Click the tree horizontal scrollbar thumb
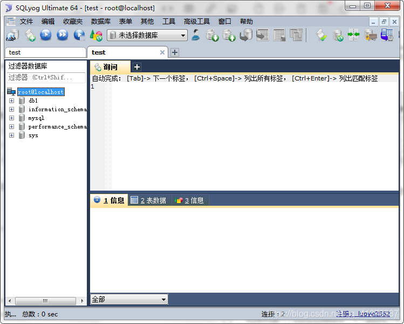404x324 pixels. tap(45, 301)
